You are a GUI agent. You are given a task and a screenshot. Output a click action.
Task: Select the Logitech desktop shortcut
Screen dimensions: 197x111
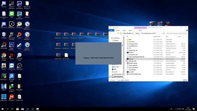tap(4, 97)
